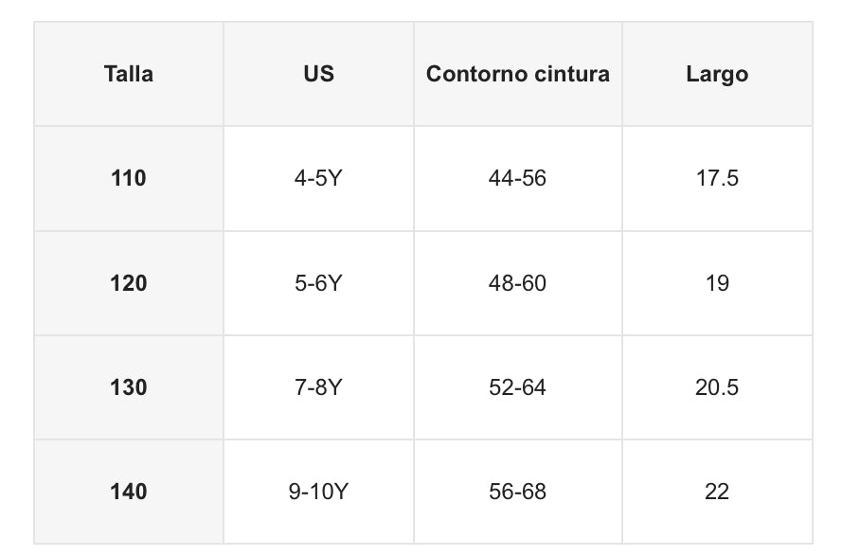Click the 22 length cell
This screenshot has height=556, width=842.
[717, 492]
